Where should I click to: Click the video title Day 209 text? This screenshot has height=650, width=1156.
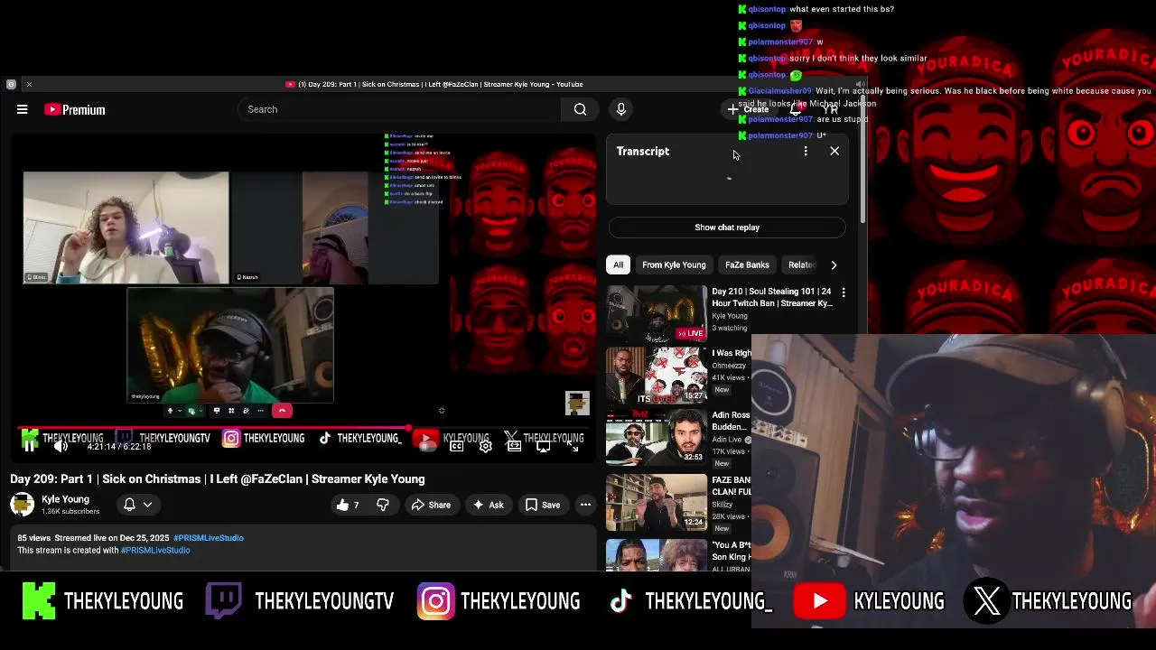(x=217, y=479)
